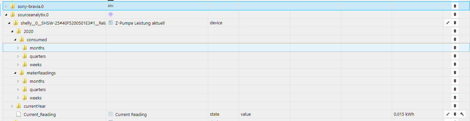Collapse the meterReadings folder
Screen dimensions: 470x121
(x=15, y=73)
